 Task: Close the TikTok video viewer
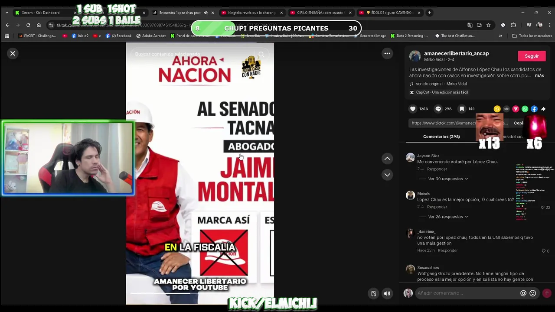[13, 53]
